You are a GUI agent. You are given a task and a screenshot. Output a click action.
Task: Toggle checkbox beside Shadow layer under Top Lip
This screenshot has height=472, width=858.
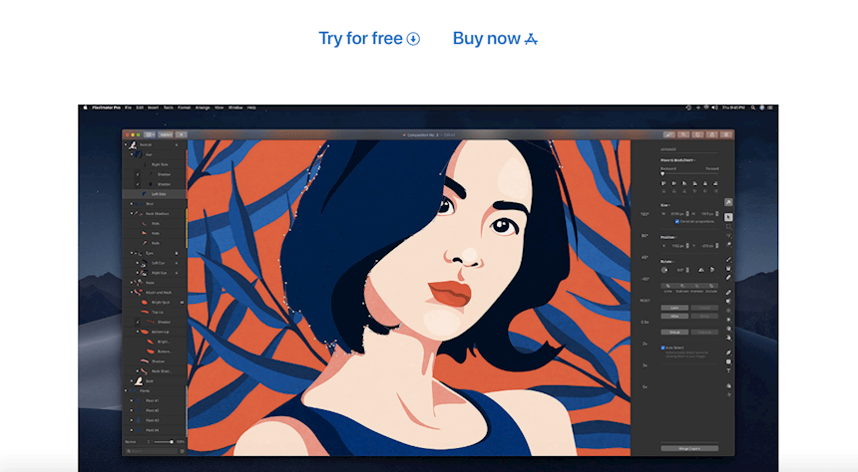pos(138,322)
